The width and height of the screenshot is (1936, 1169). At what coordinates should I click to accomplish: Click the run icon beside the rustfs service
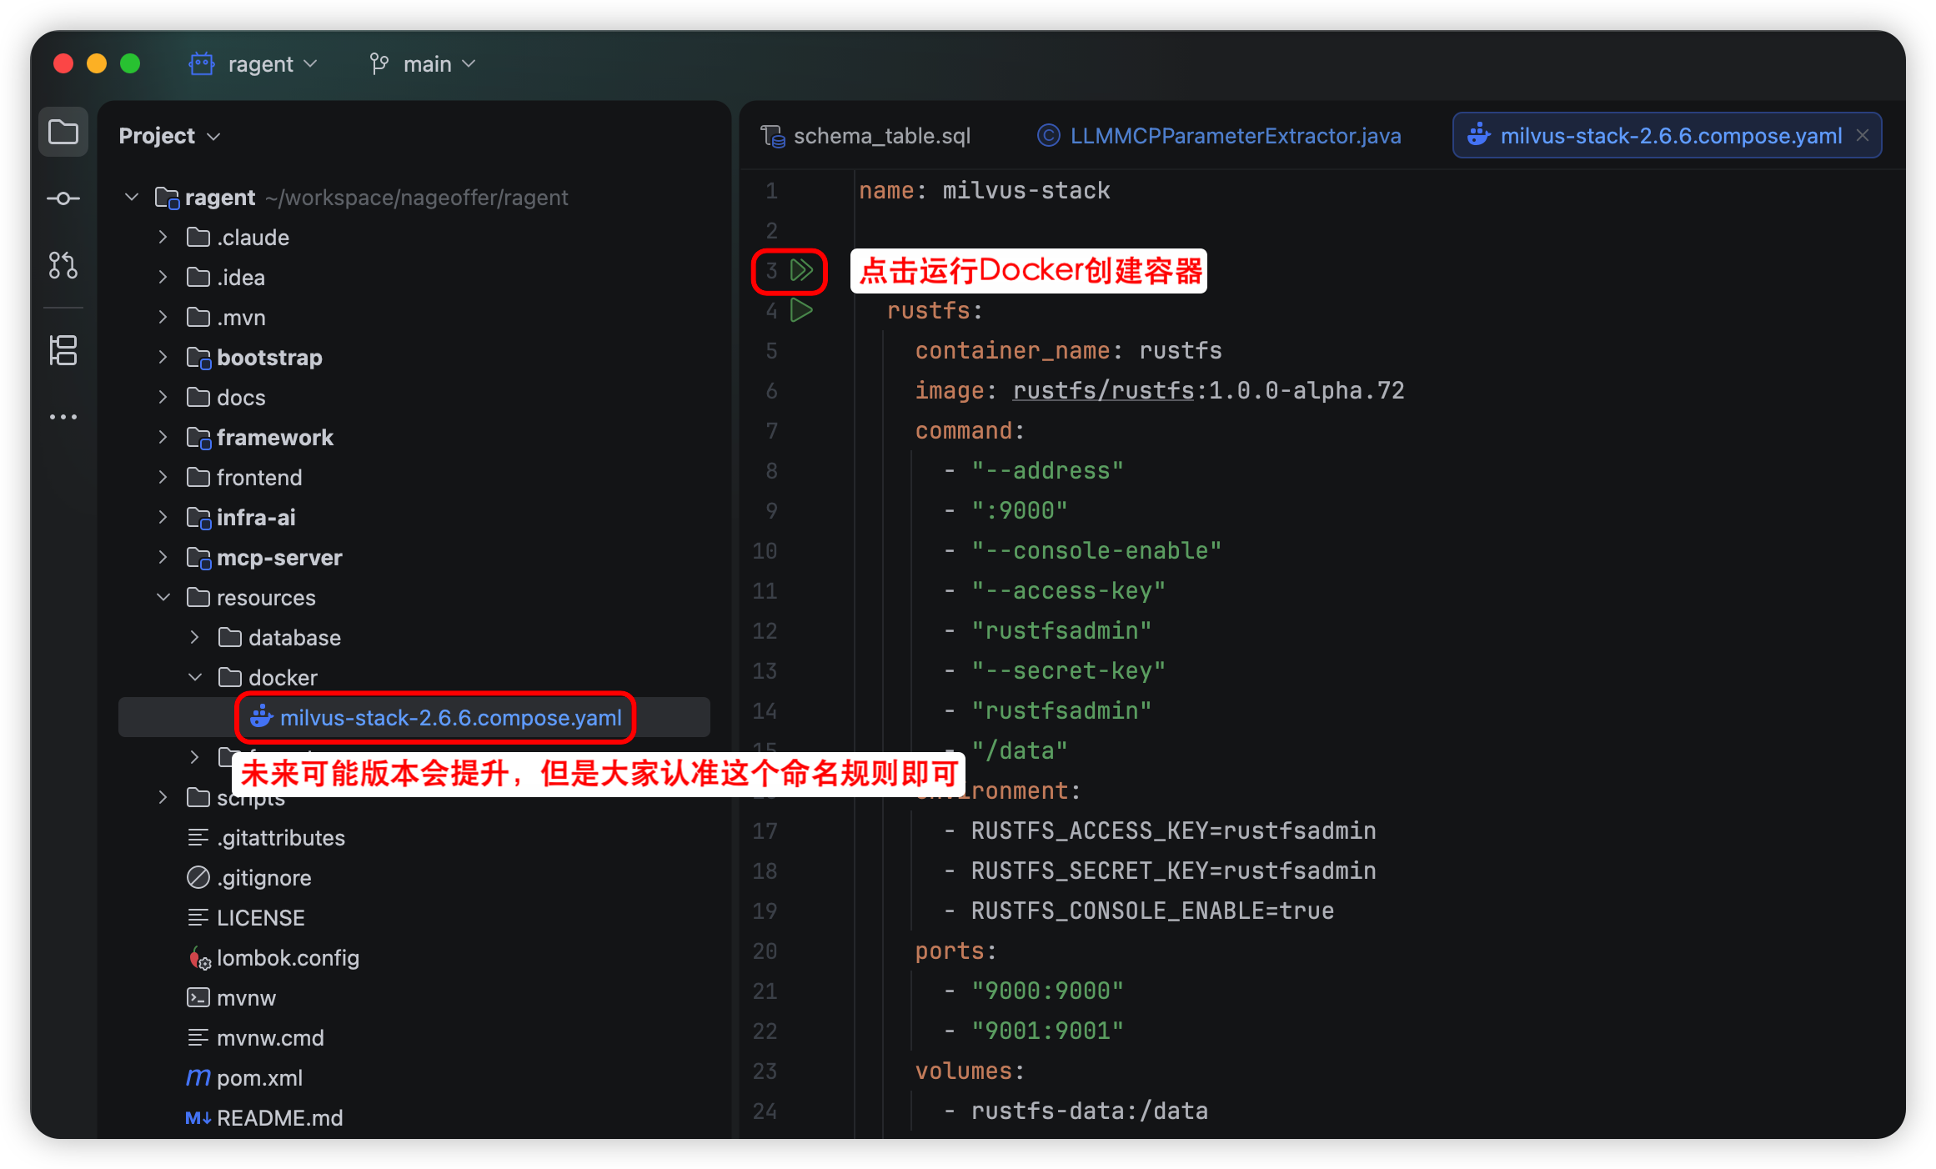pyautogui.click(x=801, y=311)
